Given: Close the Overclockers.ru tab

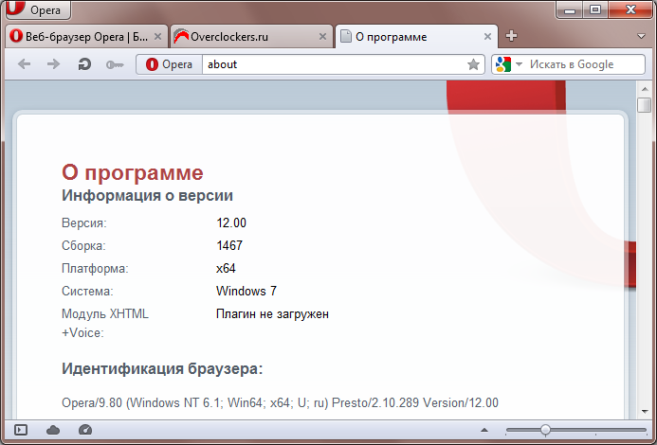Looking at the screenshot, I should [x=322, y=37].
